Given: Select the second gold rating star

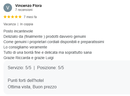Looking at the screenshot, I should (9, 17).
